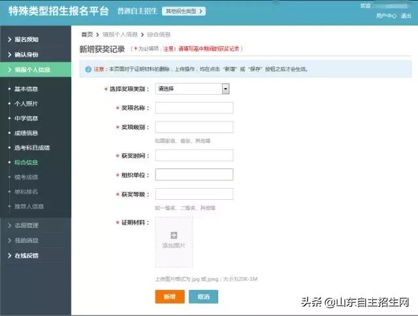418x316 pixels.
Task: Go to 模考成绩 sub-item
Action: 26,177
